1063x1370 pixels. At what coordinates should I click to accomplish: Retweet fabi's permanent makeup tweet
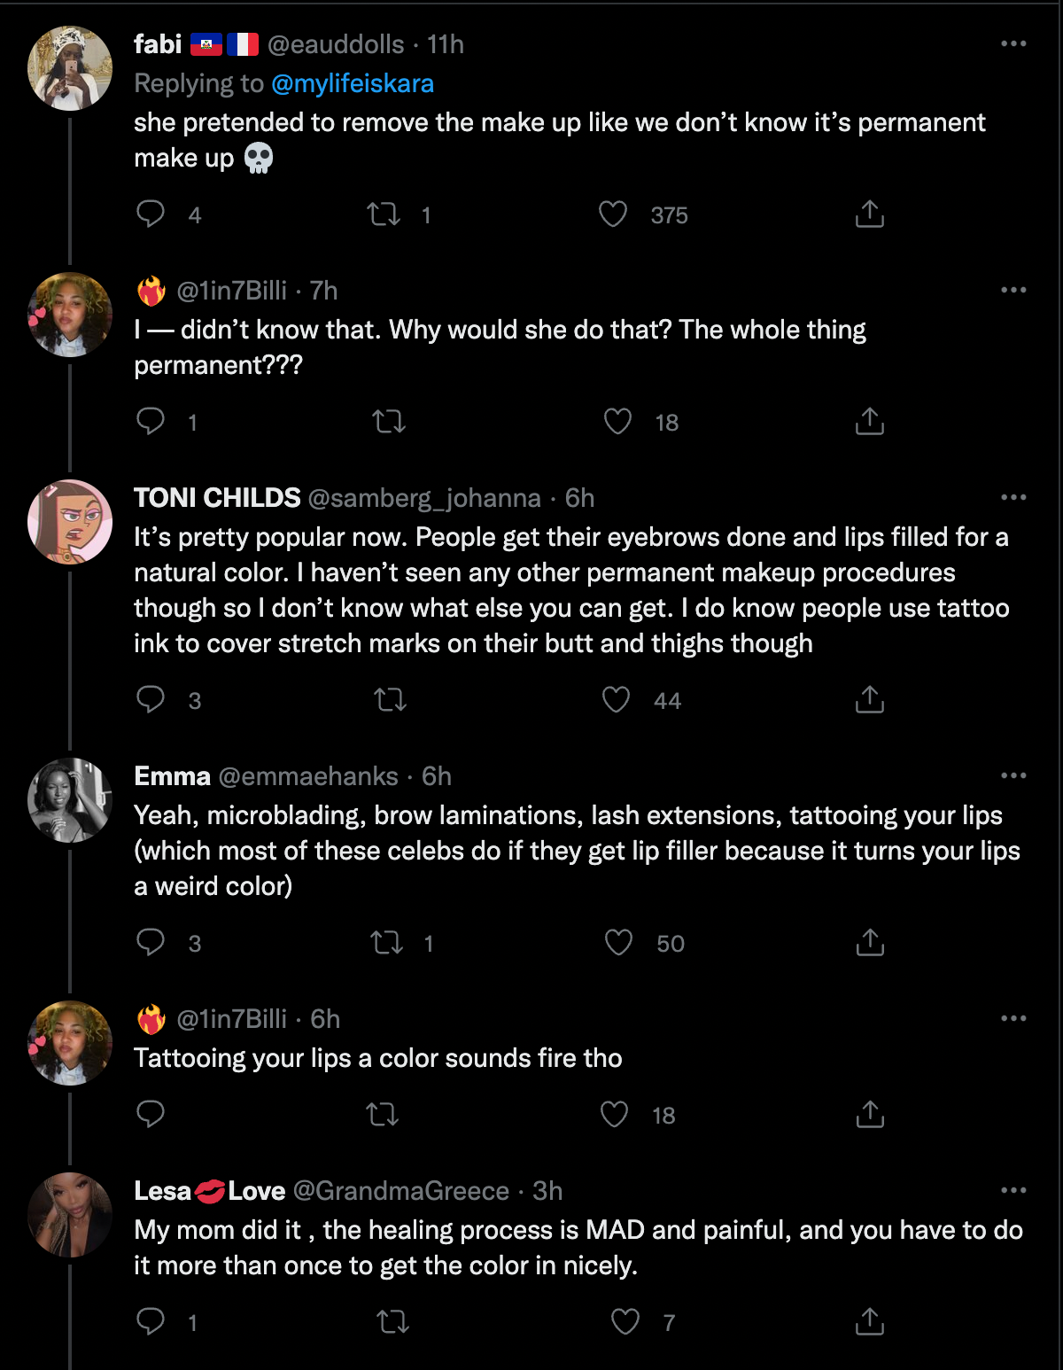click(384, 214)
